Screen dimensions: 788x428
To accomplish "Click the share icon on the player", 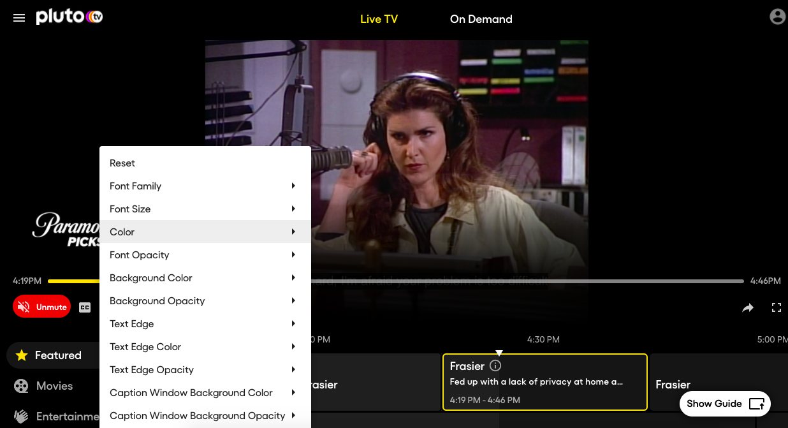I will (748, 307).
